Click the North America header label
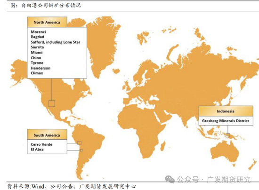The image size is (259, 190). [x=47, y=22]
